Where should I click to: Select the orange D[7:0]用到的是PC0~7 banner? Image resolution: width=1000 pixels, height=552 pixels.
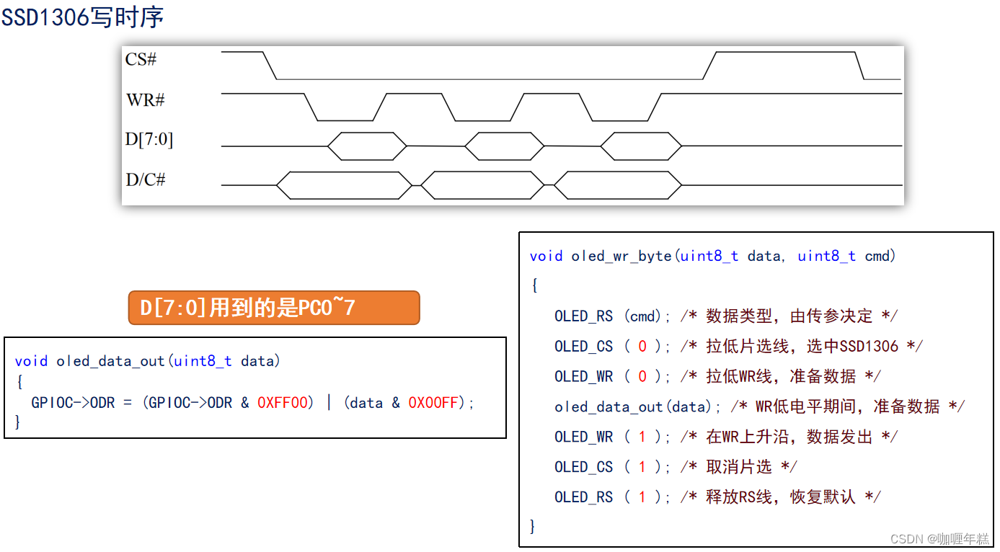coord(273,307)
